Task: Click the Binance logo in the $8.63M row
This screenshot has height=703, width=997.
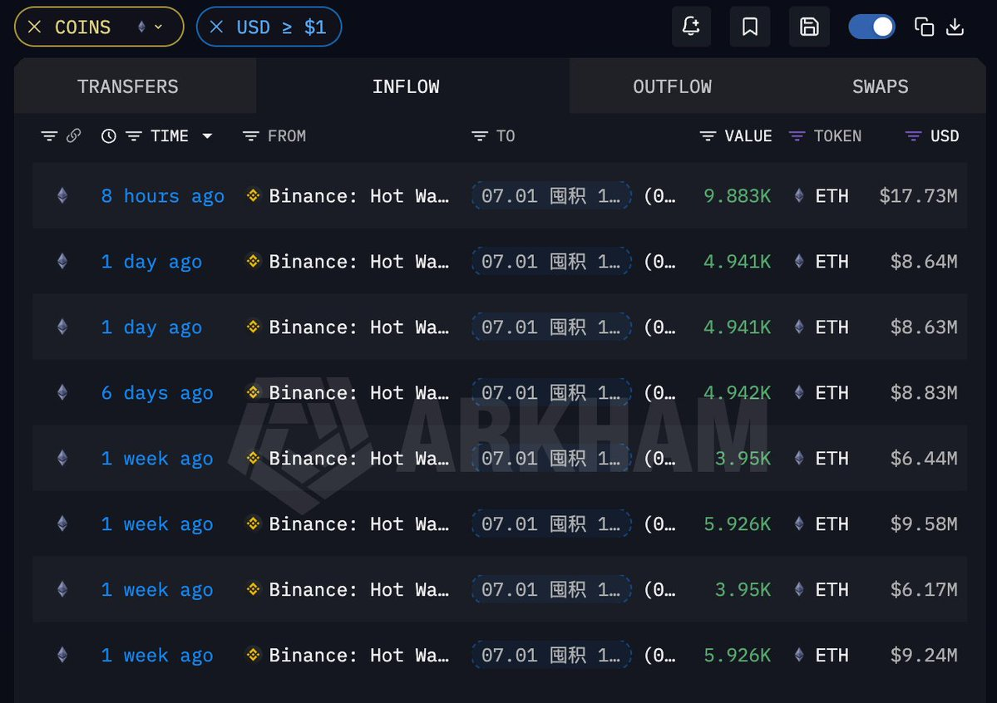Action: tap(253, 327)
